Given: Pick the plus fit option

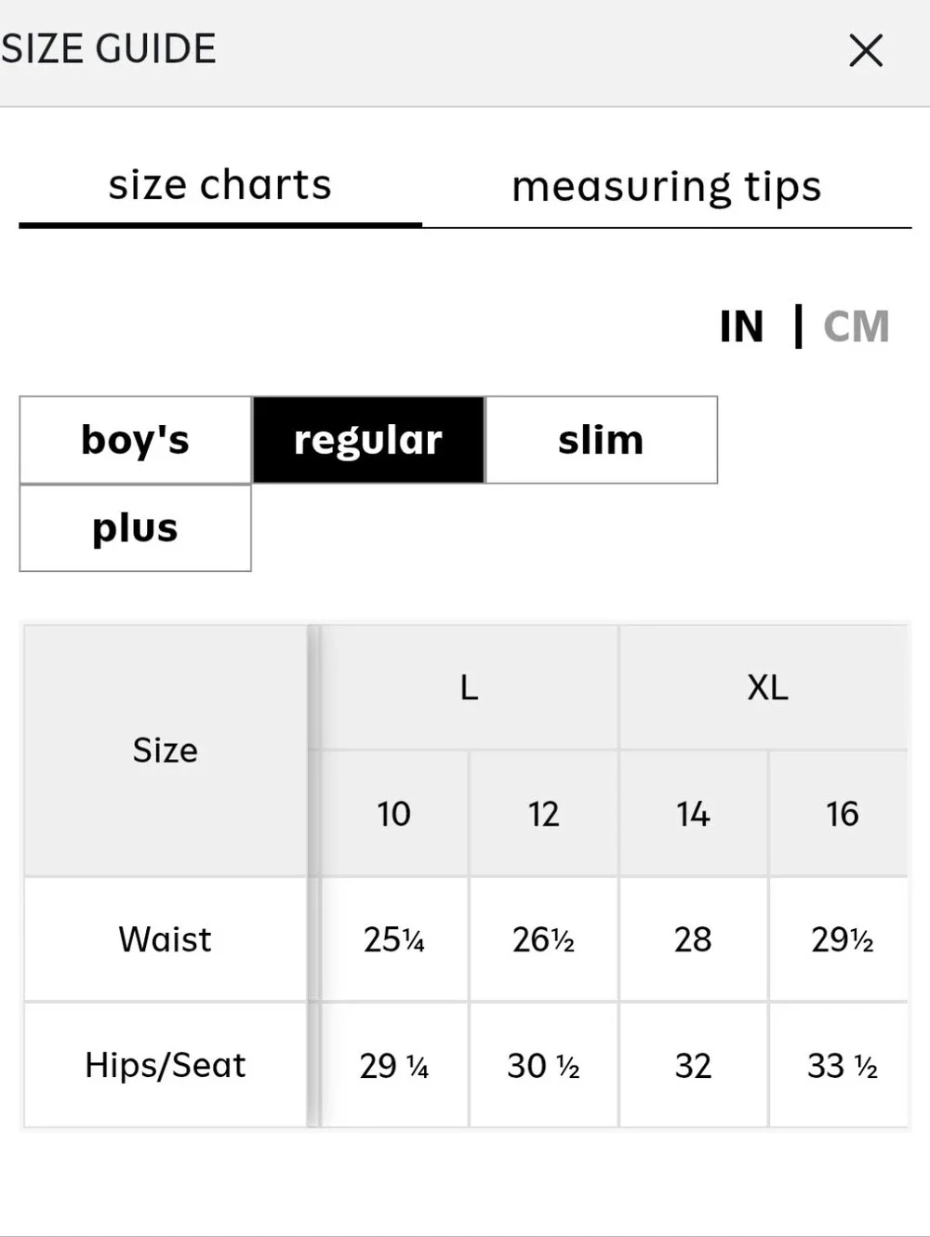Looking at the screenshot, I should (x=136, y=528).
